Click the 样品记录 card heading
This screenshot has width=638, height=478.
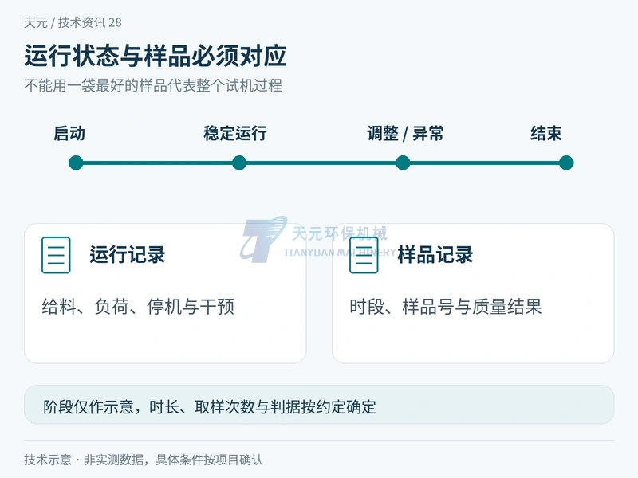click(x=435, y=255)
